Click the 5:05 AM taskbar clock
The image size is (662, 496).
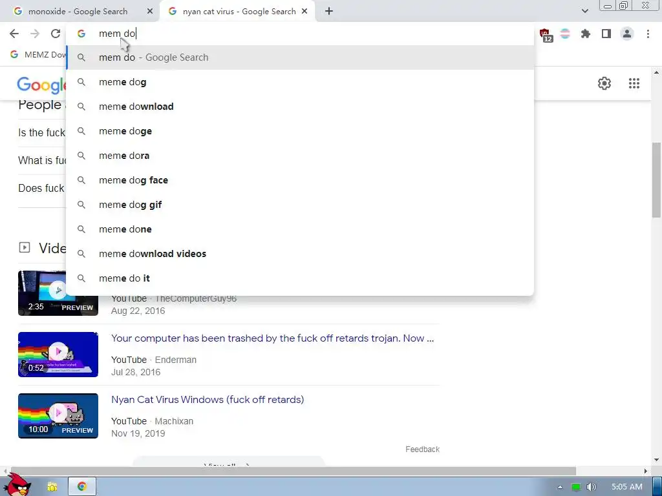pos(627,487)
